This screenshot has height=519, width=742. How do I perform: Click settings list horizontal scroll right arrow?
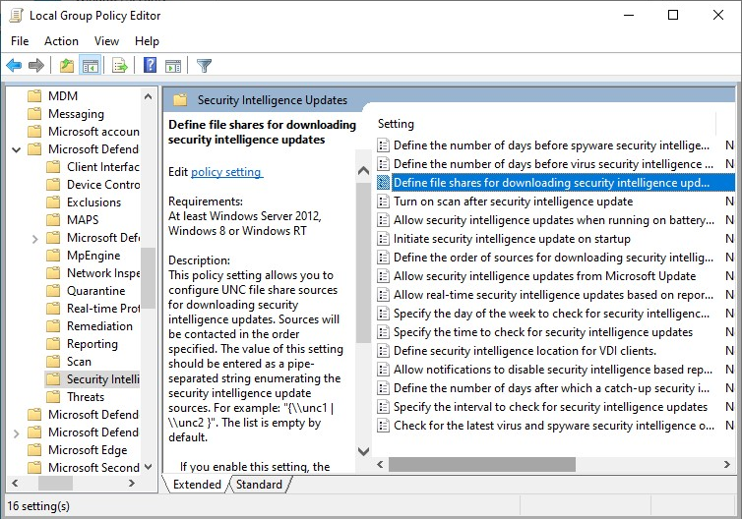[727, 464]
